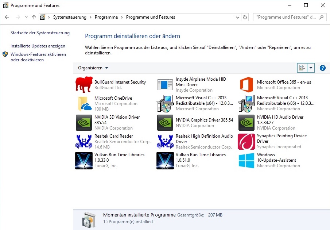Click the installed programs icon in the details pane
The width and height of the screenshot is (330, 230).
[x=89, y=220]
